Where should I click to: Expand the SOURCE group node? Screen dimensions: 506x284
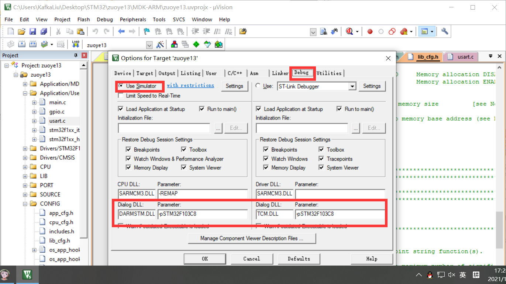[25, 194]
